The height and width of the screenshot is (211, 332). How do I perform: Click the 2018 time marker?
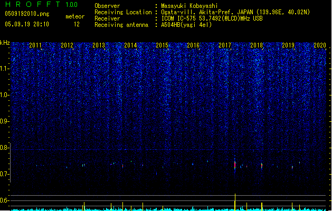click(x=257, y=45)
